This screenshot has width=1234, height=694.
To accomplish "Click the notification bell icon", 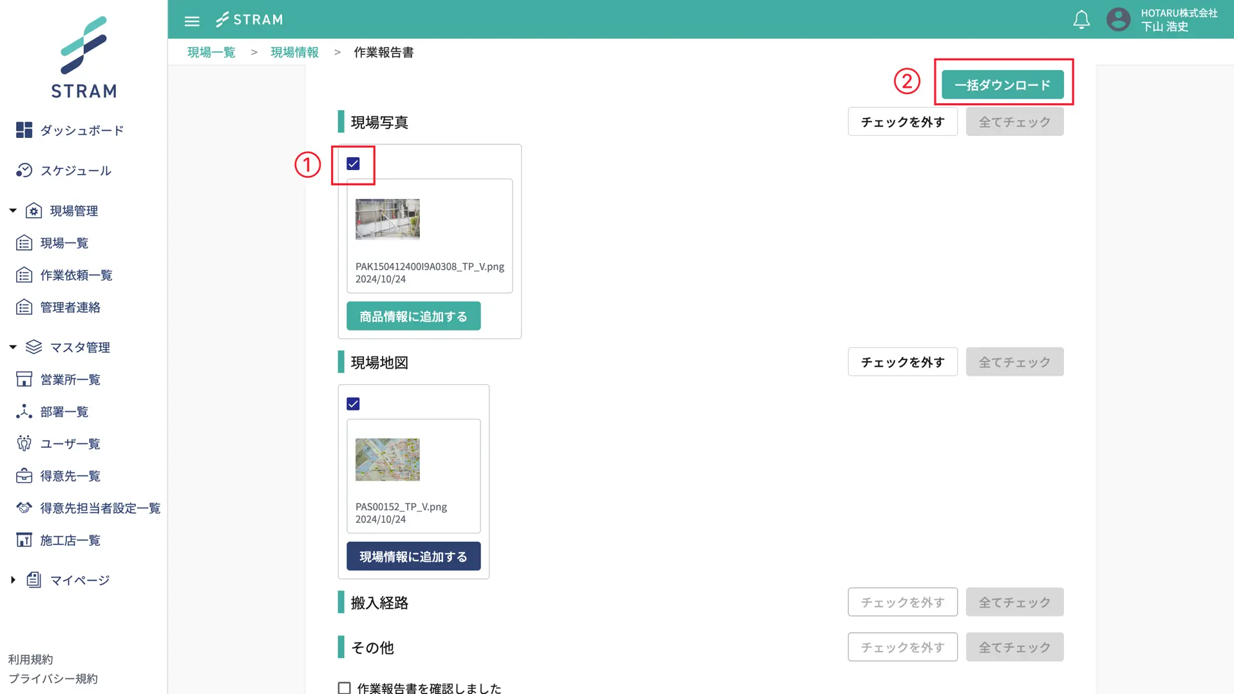I will click(1081, 20).
